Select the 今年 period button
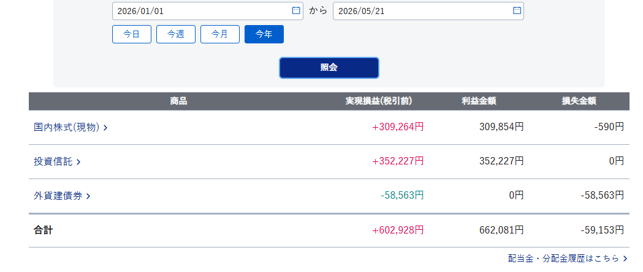This screenshot has width=643, height=272. point(264,34)
